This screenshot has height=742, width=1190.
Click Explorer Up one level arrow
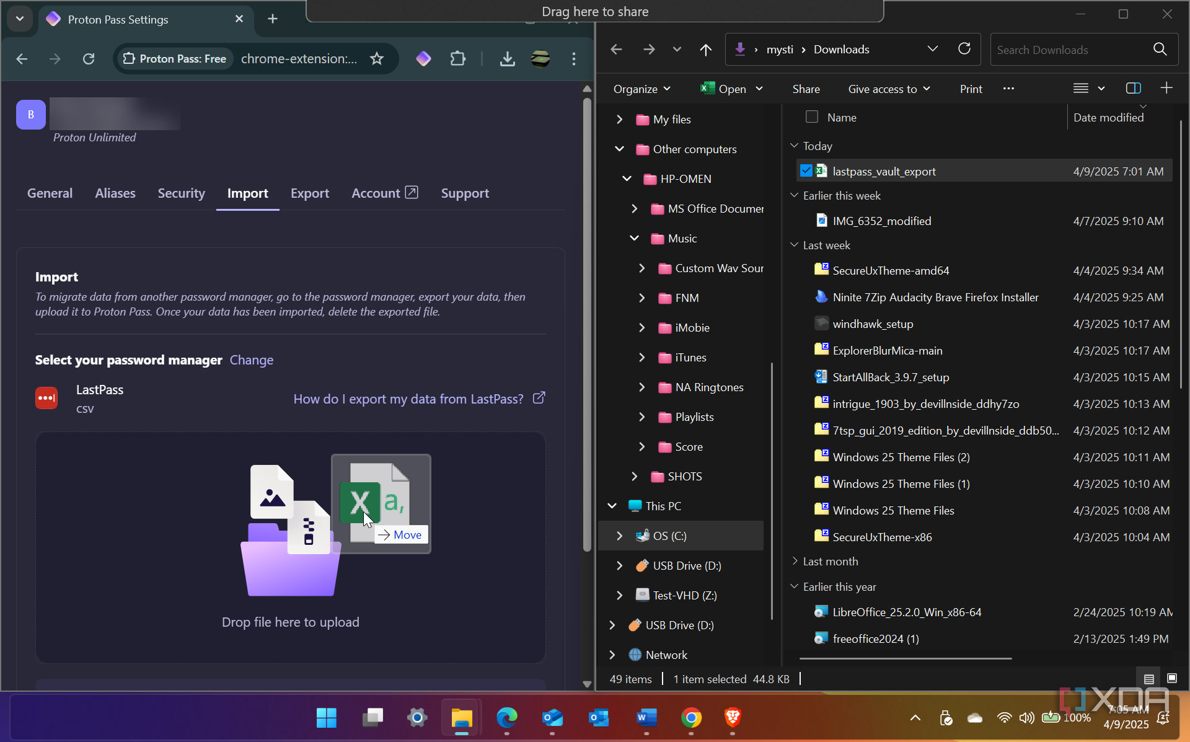click(705, 50)
